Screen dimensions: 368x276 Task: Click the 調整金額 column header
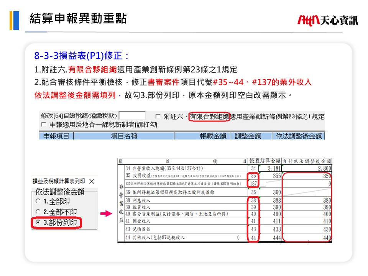tap(248, 136)
